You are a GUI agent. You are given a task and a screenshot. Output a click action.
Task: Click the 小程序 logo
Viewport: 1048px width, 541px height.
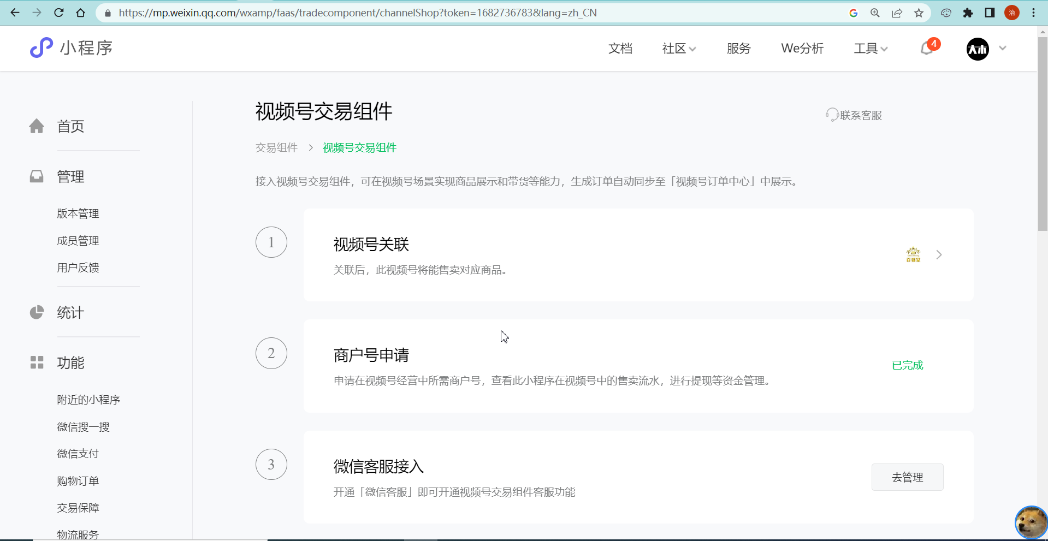coord(71,48)
